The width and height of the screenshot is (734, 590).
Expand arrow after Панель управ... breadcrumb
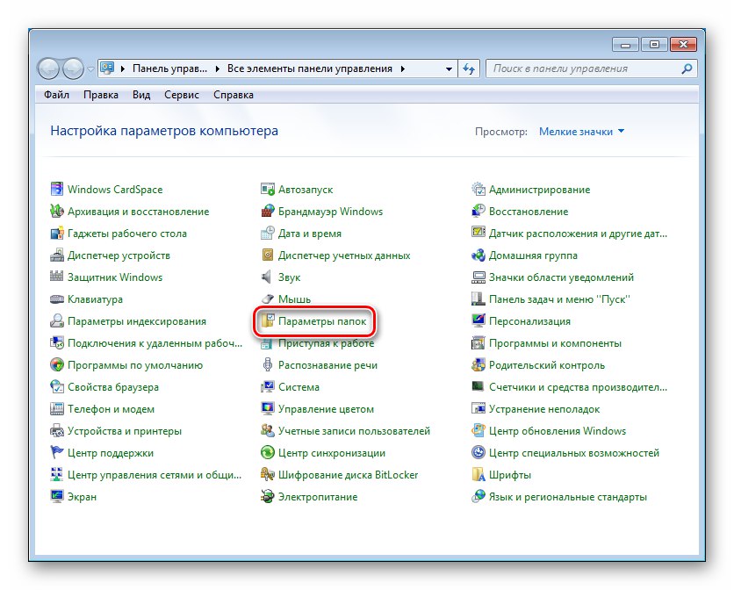point(217,68)
